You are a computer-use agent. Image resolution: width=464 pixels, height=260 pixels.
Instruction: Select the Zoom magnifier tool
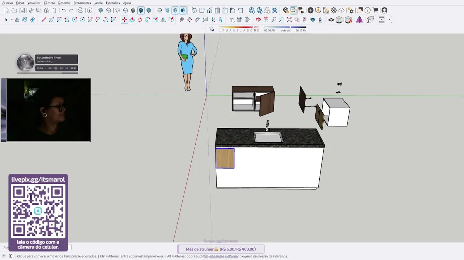coord(274,20)
